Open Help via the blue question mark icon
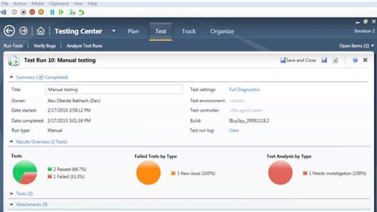The height and width of the screenshot is (212, 377). [x=355, y=60]
